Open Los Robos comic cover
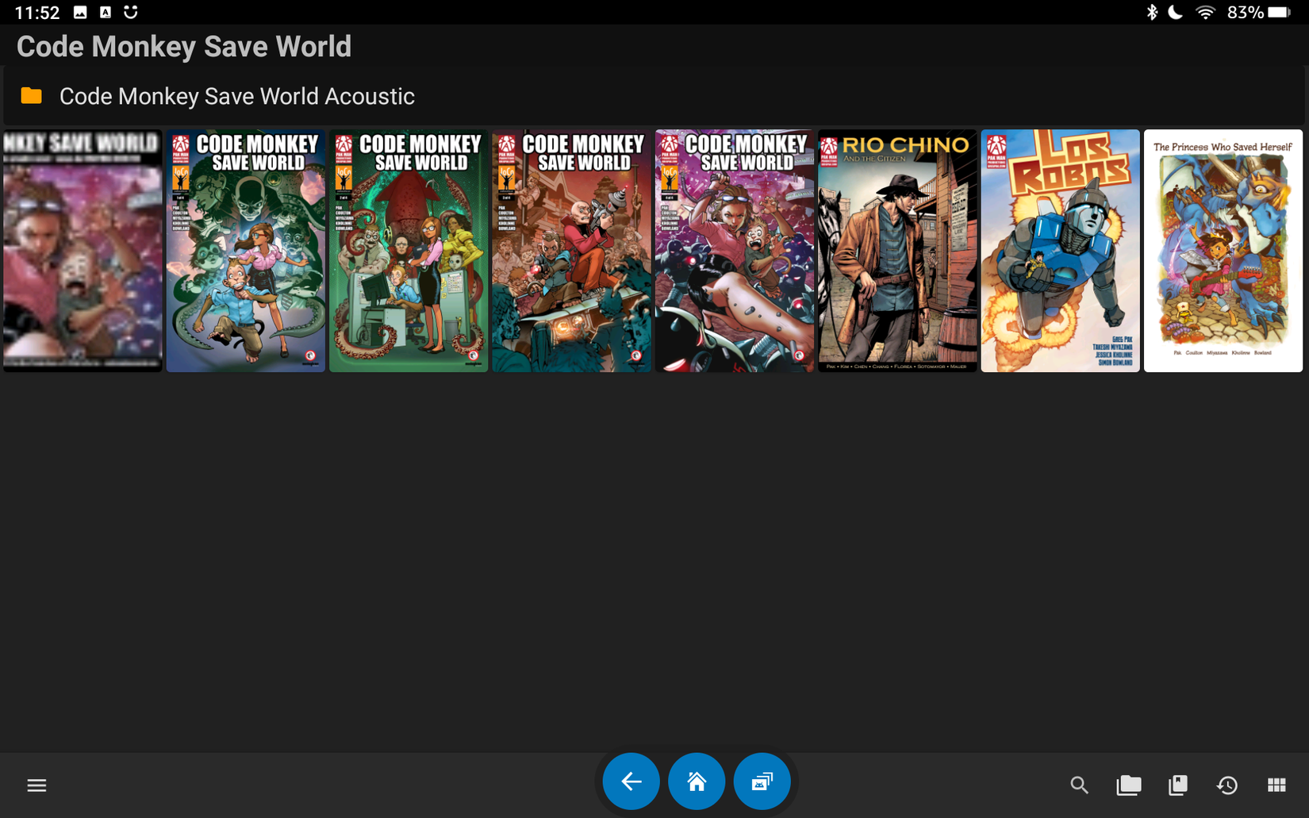 click(1060, 251)
